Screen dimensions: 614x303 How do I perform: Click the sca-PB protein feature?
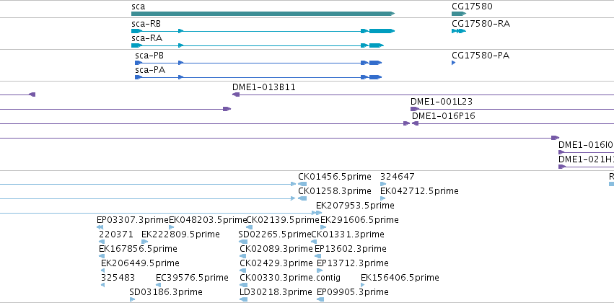click(258, 63)
